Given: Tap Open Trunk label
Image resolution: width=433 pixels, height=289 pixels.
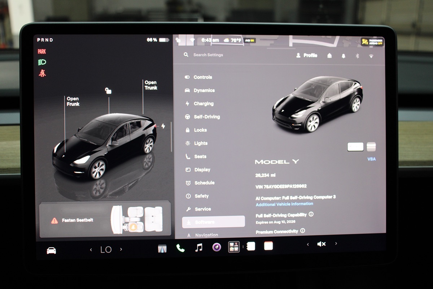Looking at the screenshot, I should pos(151,85).
